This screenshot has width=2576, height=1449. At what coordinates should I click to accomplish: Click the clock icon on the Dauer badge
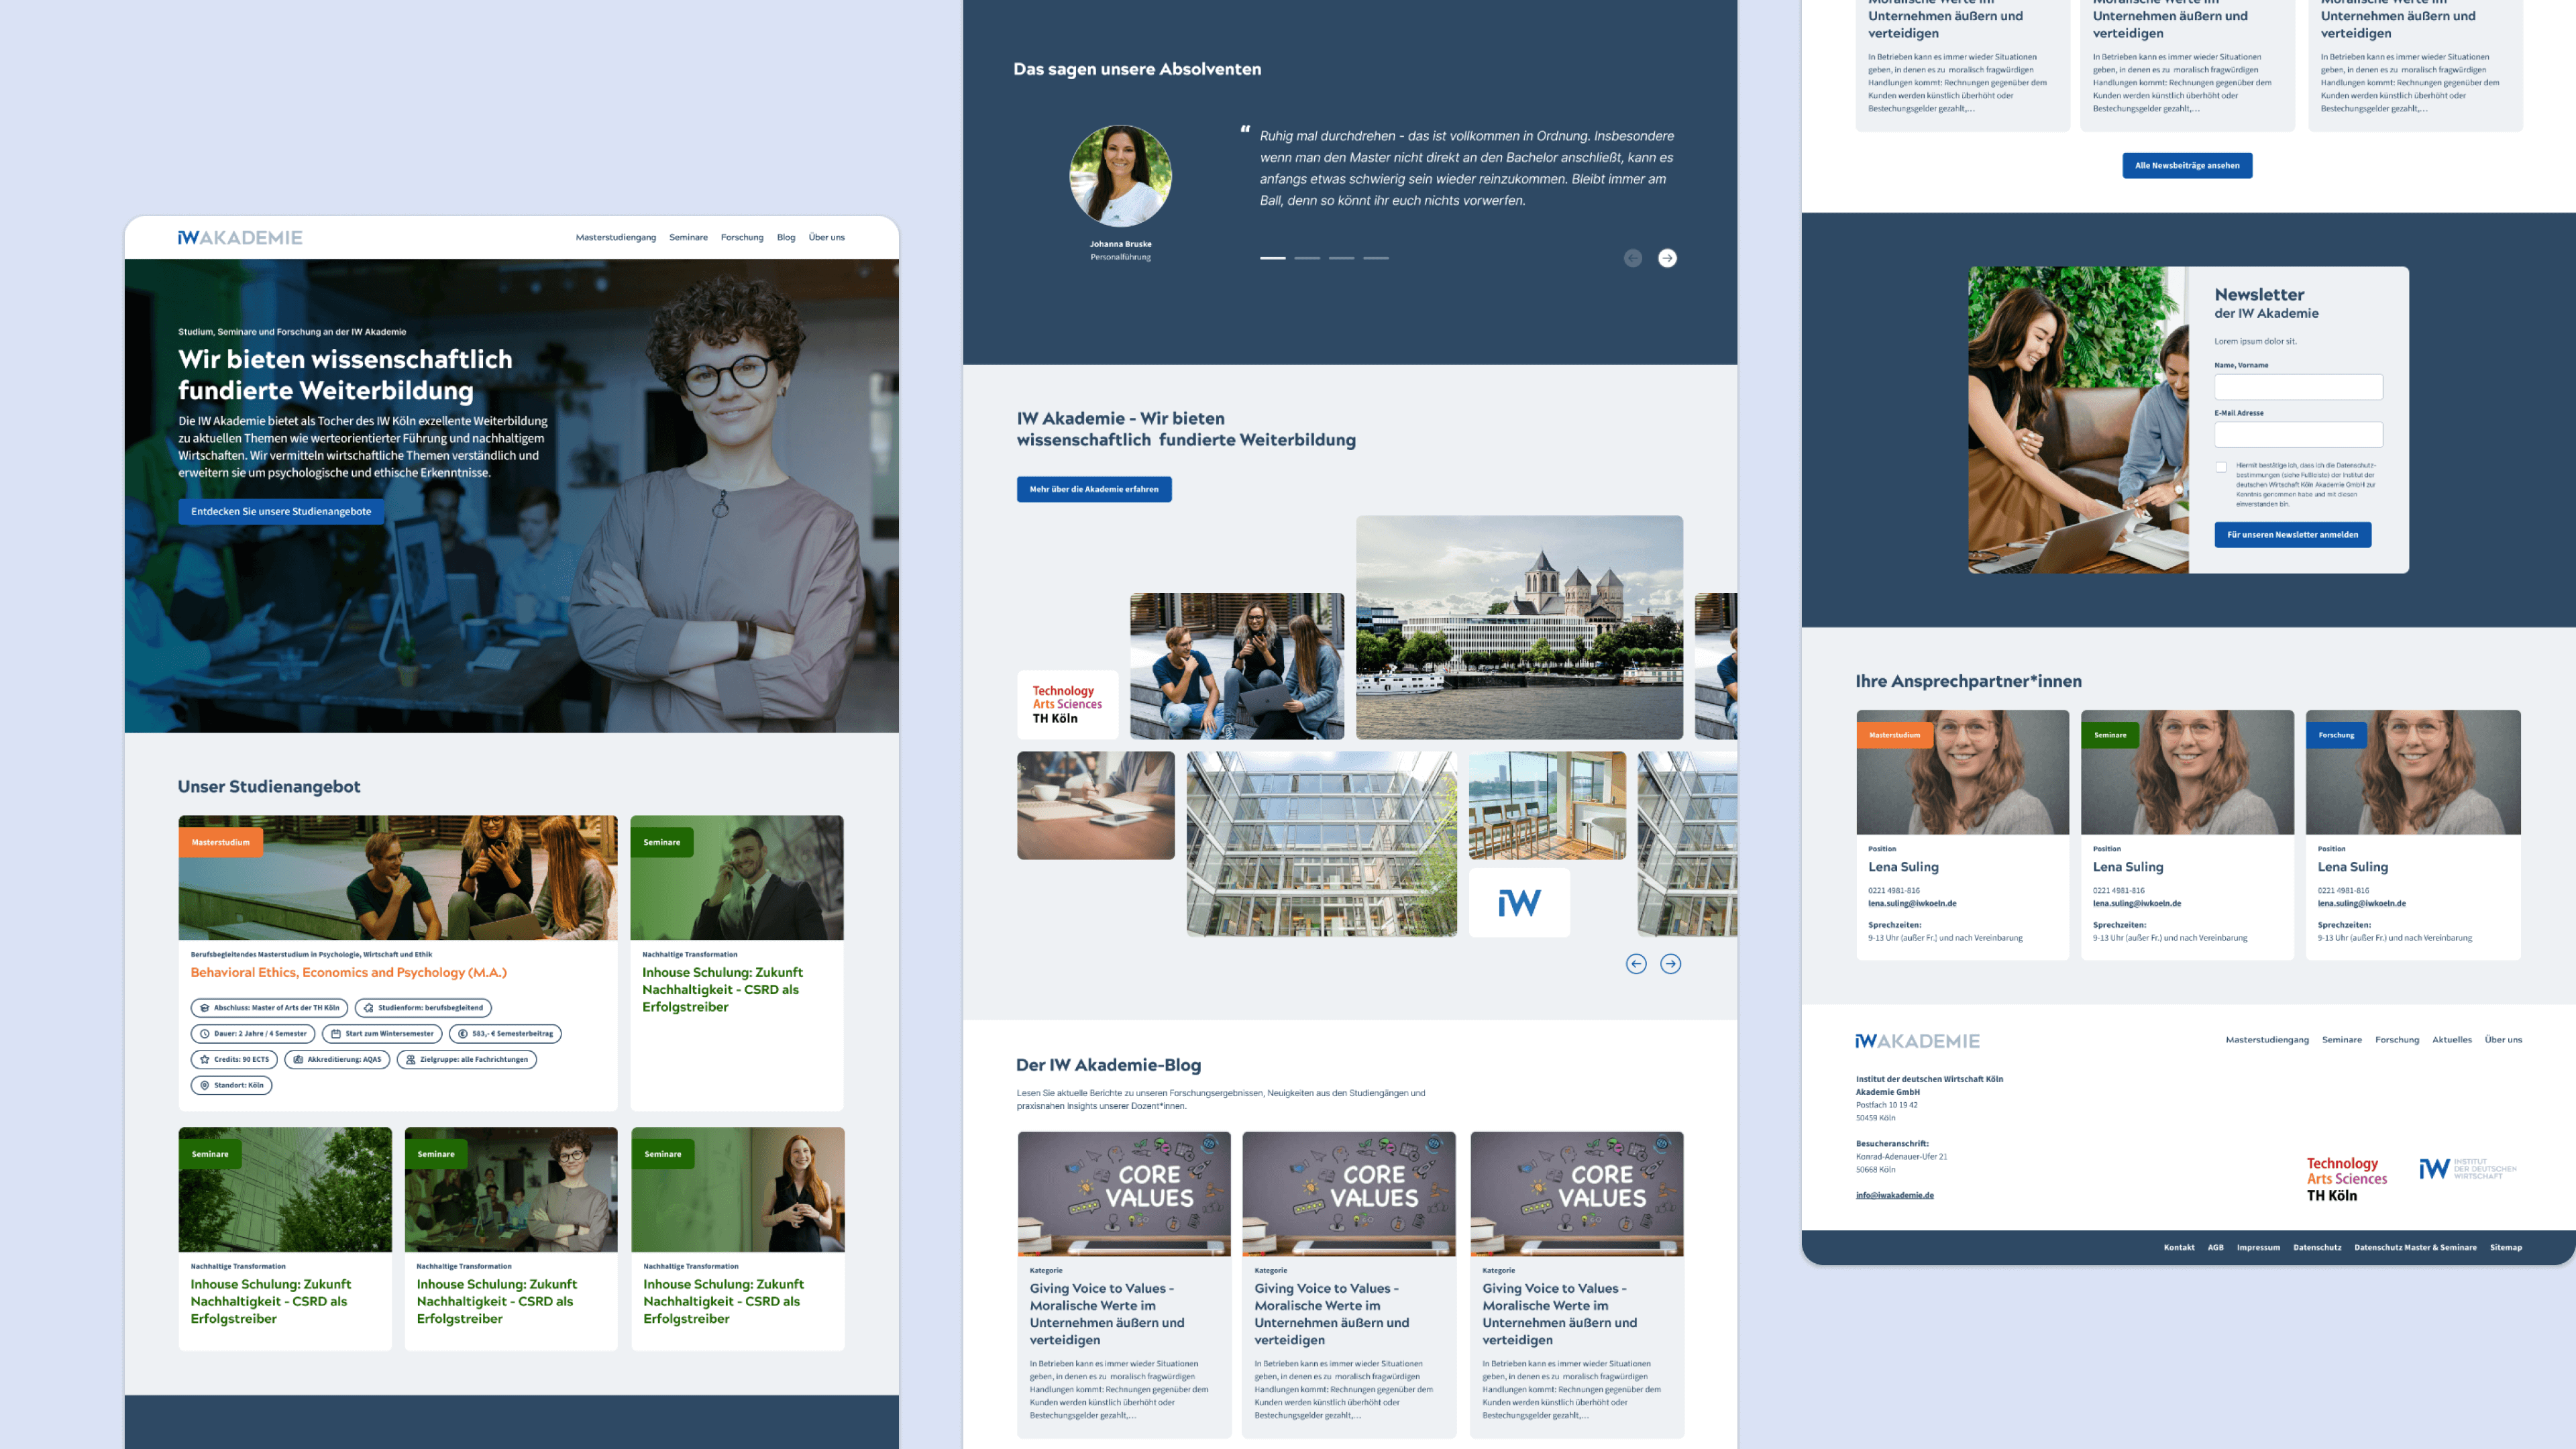204,1034
